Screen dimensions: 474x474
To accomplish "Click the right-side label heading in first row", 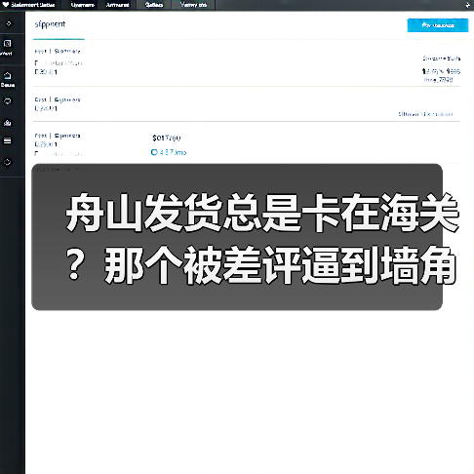I will point(442,59).
